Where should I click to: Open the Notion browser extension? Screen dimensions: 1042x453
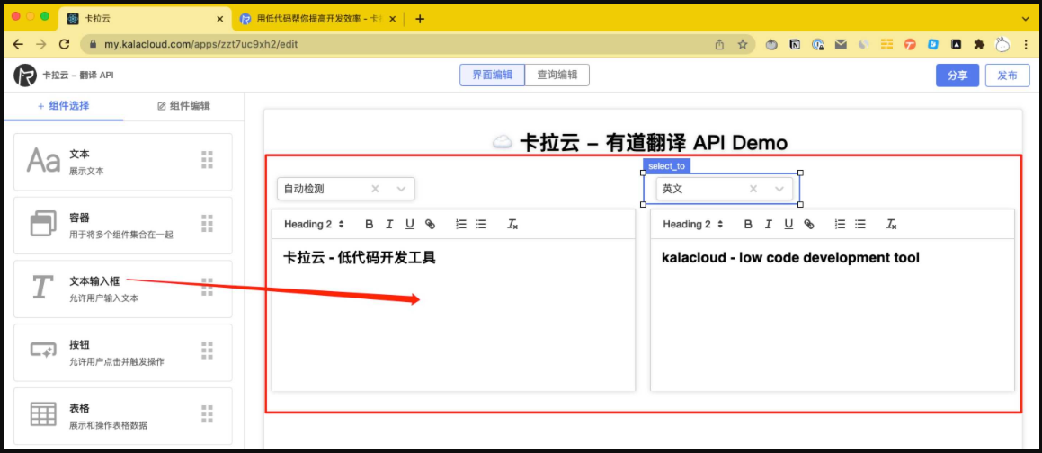(x=795, y=45)
